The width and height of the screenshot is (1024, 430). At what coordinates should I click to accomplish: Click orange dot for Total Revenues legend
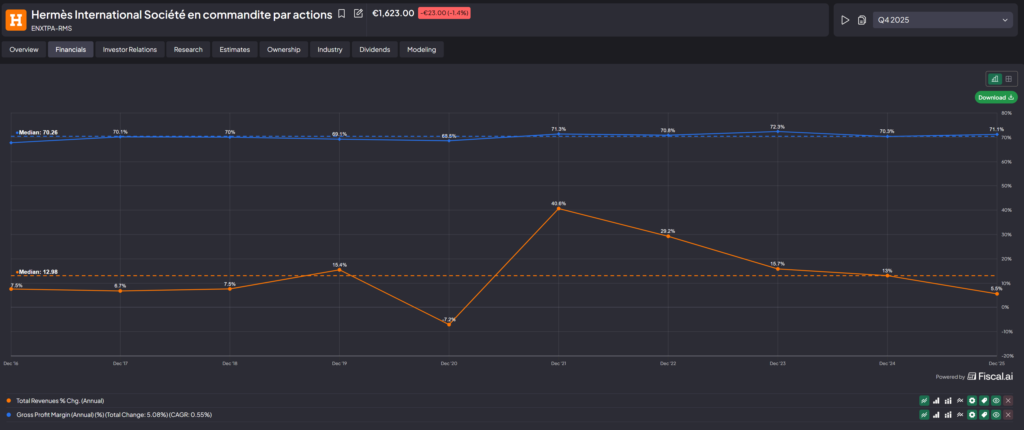[x=9, y=401]
